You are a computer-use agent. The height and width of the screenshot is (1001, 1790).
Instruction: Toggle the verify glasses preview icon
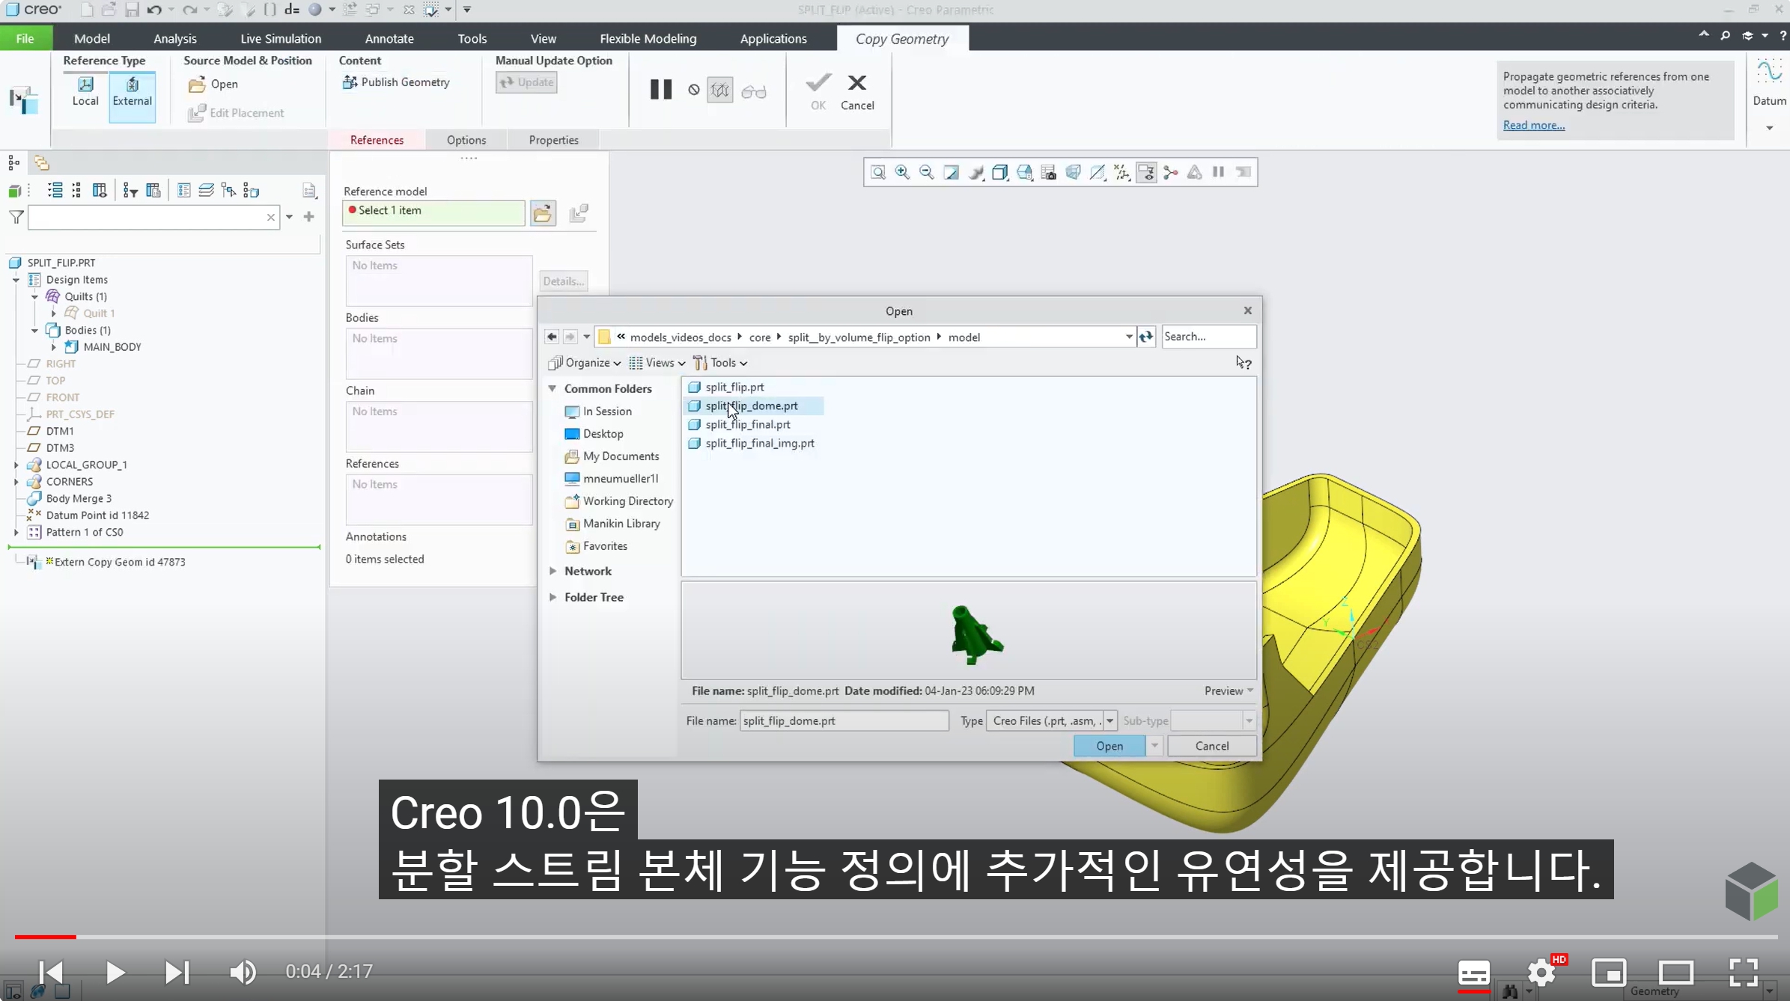[x=754, y=91]
